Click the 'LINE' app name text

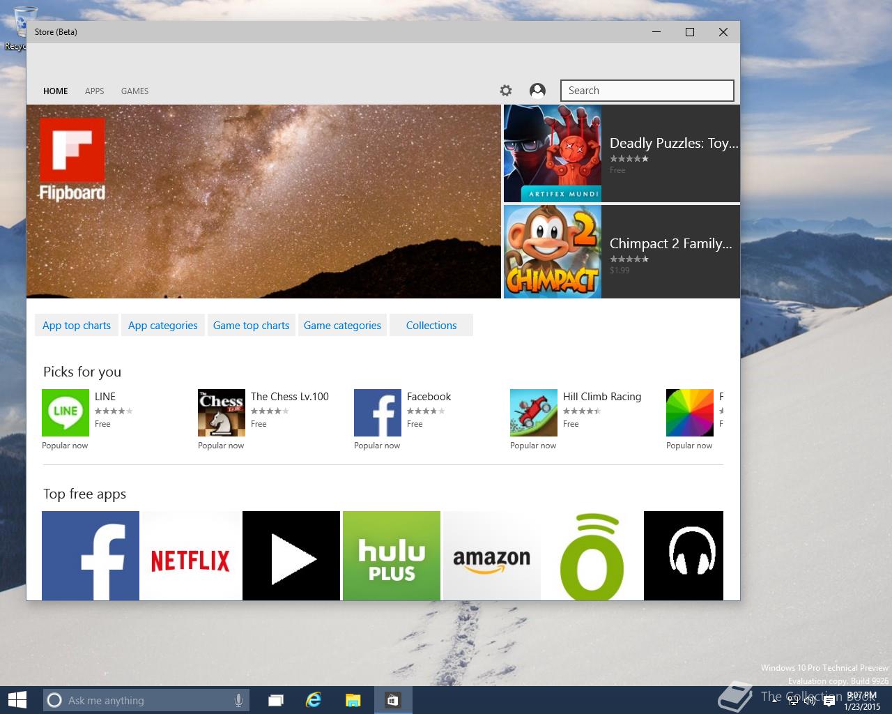click(105, 396)
